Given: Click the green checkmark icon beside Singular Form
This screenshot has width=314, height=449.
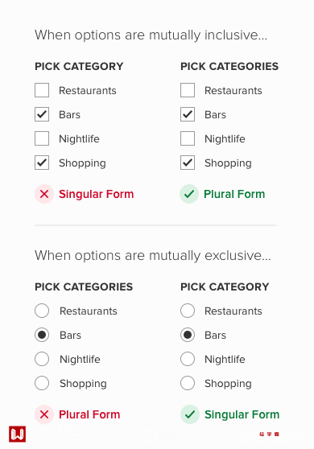Looking at the screenshot, I should [190, 414].
